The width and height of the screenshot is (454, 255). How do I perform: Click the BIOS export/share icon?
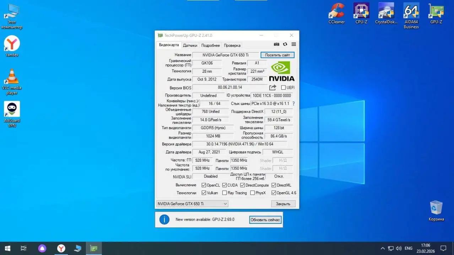pyautogui.click(x=272, y=87)
